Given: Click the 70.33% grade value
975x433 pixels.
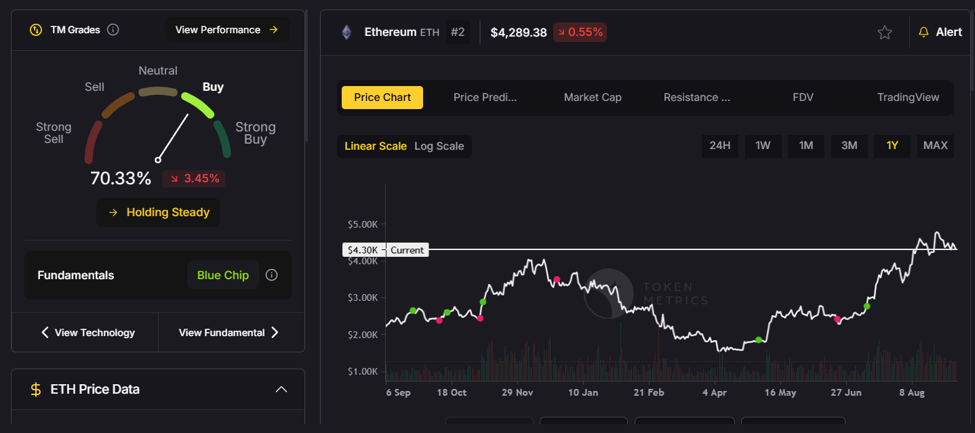Looking at the screenshot, I should [121, 179].
